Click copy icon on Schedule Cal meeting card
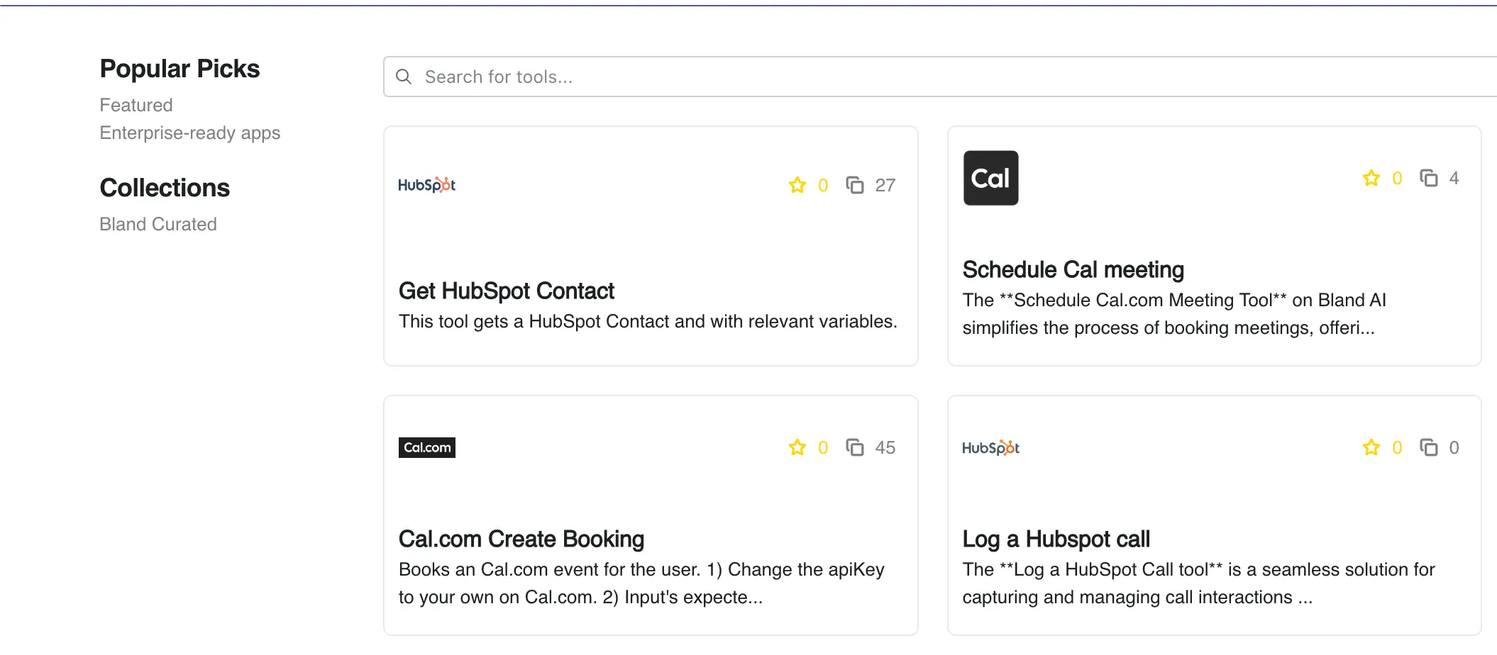 click(x=1429, y=178)
